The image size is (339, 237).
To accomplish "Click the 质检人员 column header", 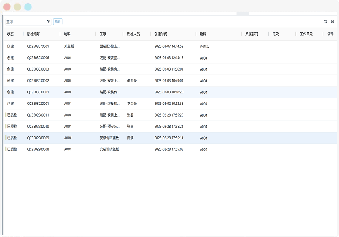I will pos(133,34).
